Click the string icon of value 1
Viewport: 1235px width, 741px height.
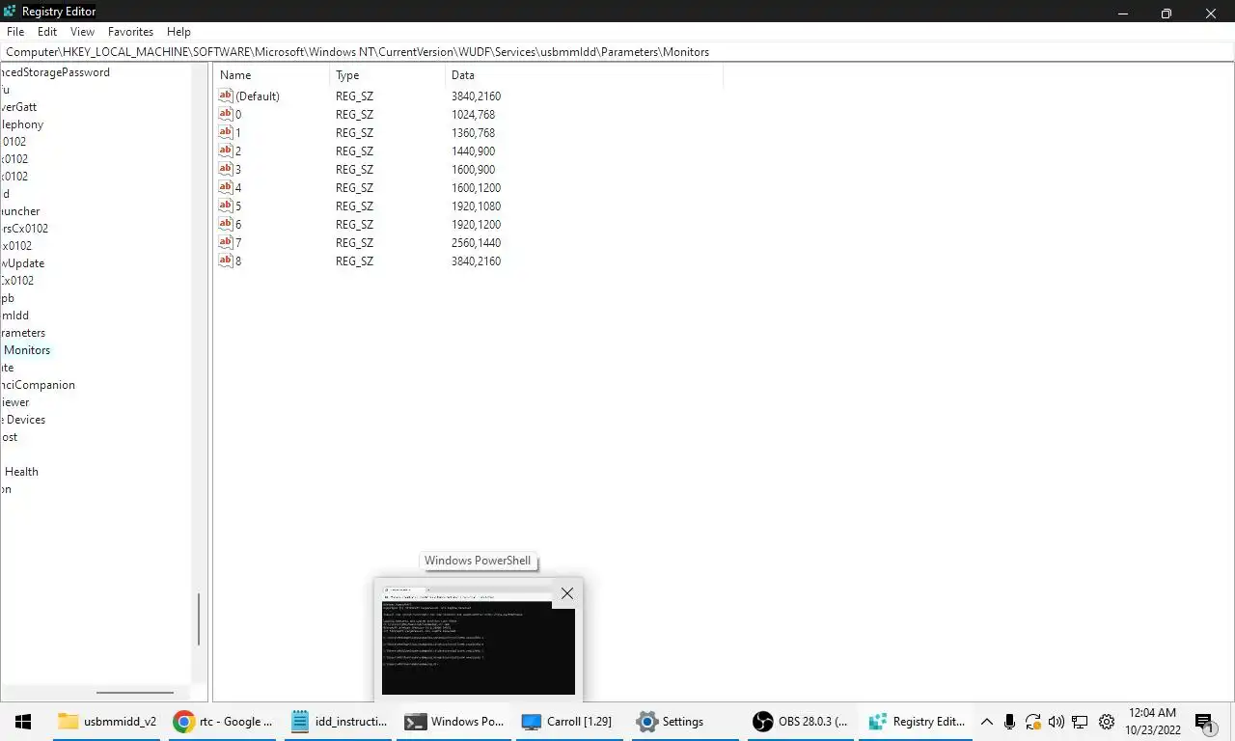coord(226,132)
